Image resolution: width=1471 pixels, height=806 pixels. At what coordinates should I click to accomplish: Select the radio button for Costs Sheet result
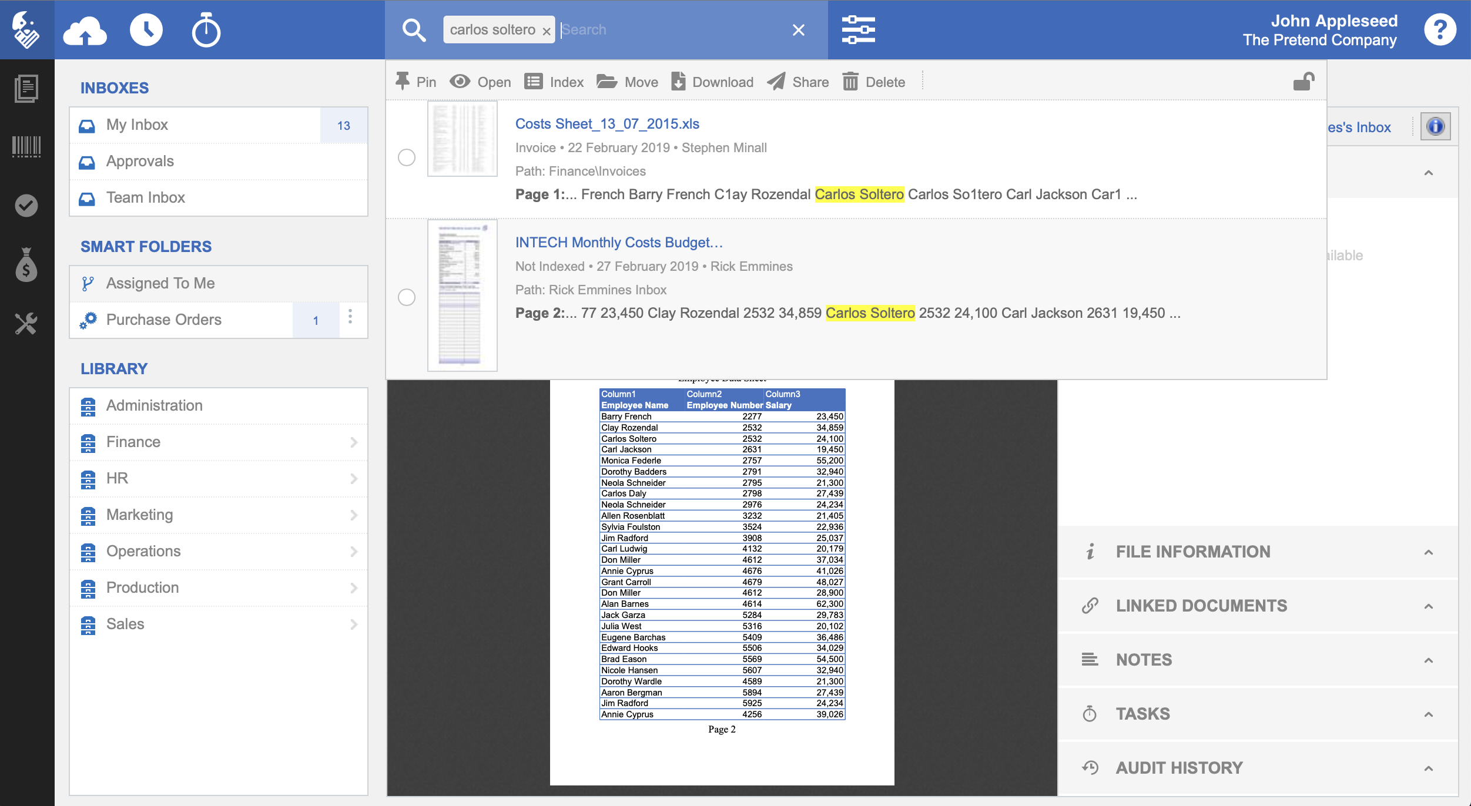tap(407, 157)
